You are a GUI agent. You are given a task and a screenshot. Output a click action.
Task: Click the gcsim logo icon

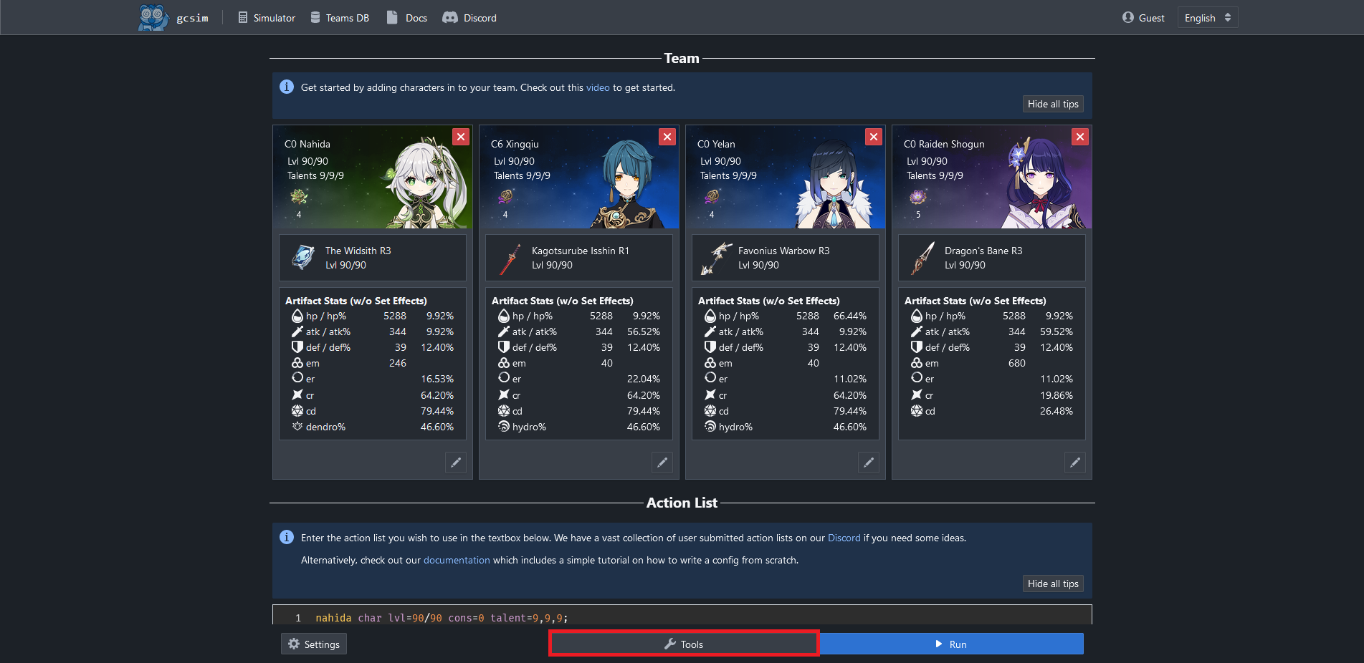pos(153,17)
